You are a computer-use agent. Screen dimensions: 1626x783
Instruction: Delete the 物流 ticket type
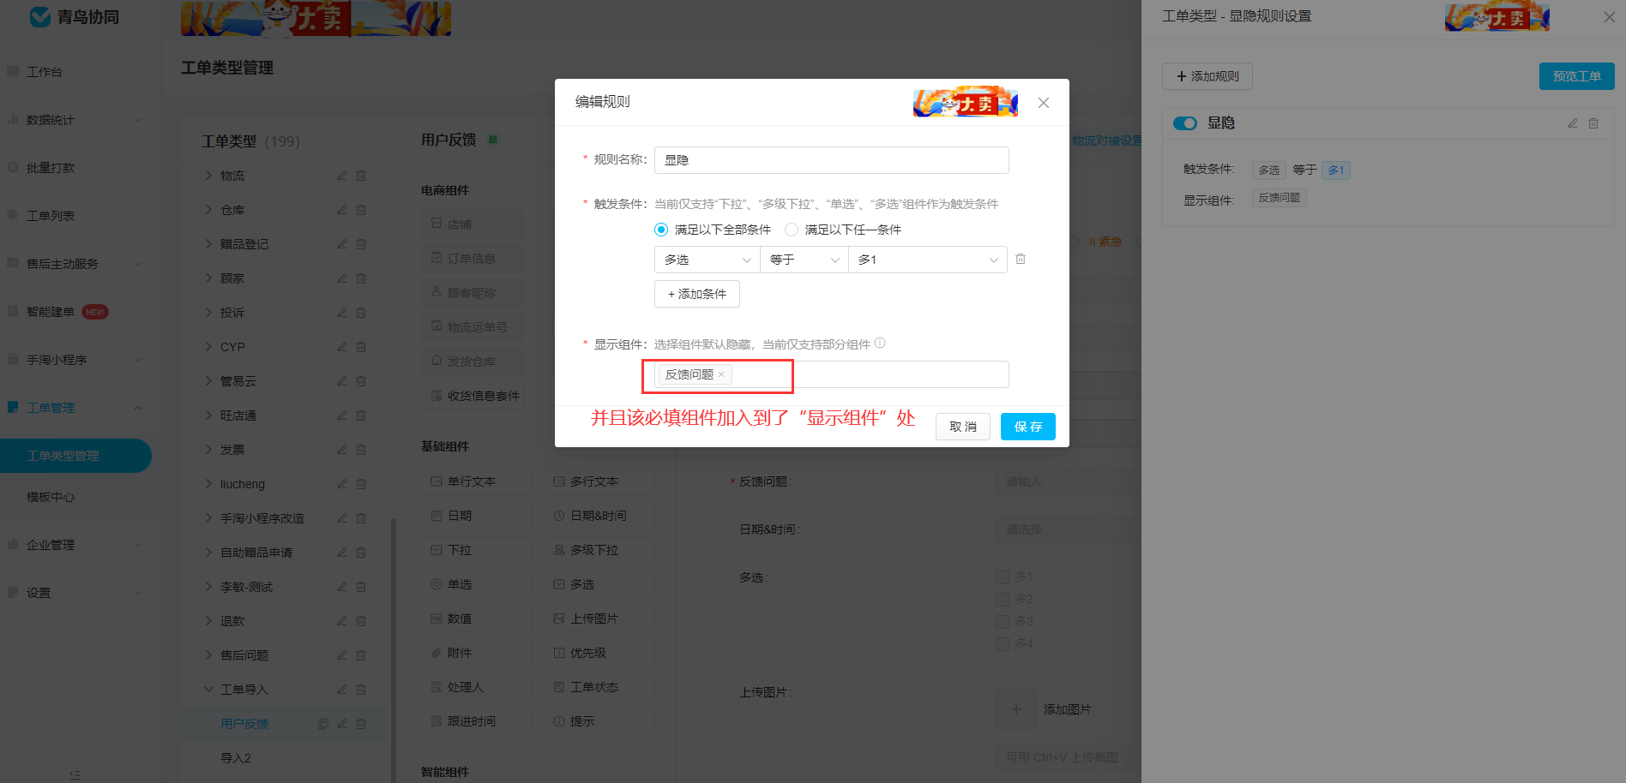pos(361,176)
